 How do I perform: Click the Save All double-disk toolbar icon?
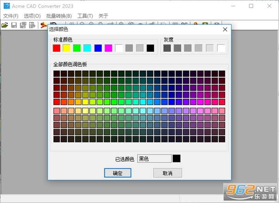(x=23, y=25)
